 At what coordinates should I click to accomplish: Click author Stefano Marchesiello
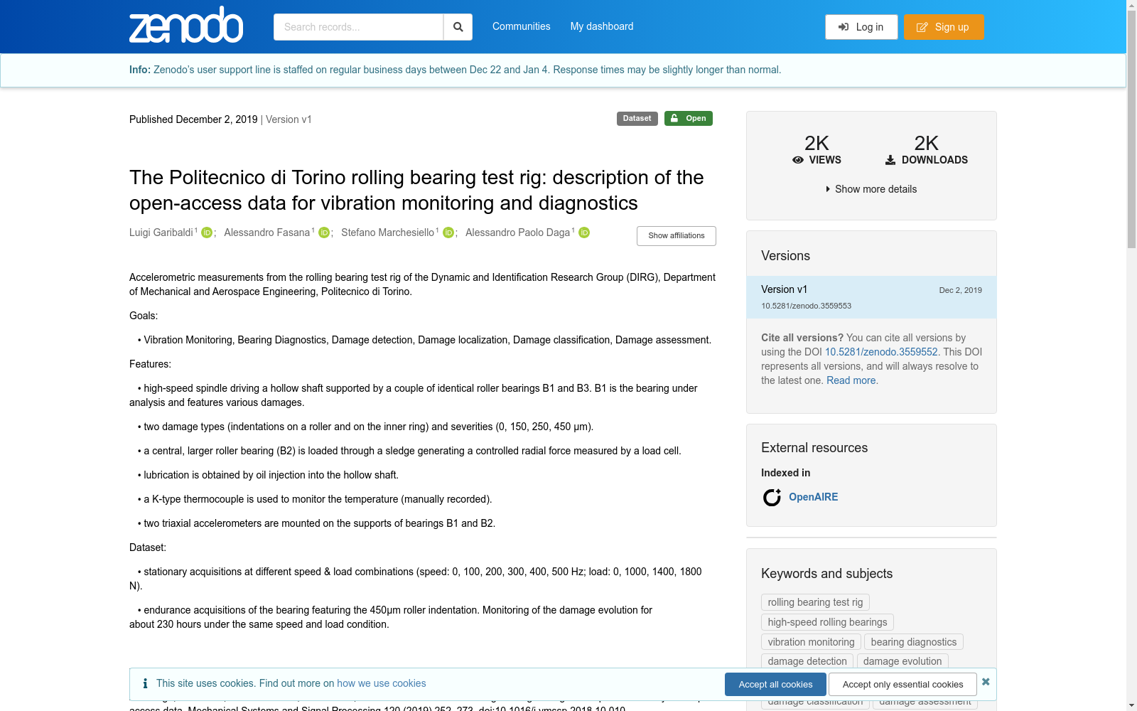387,232
